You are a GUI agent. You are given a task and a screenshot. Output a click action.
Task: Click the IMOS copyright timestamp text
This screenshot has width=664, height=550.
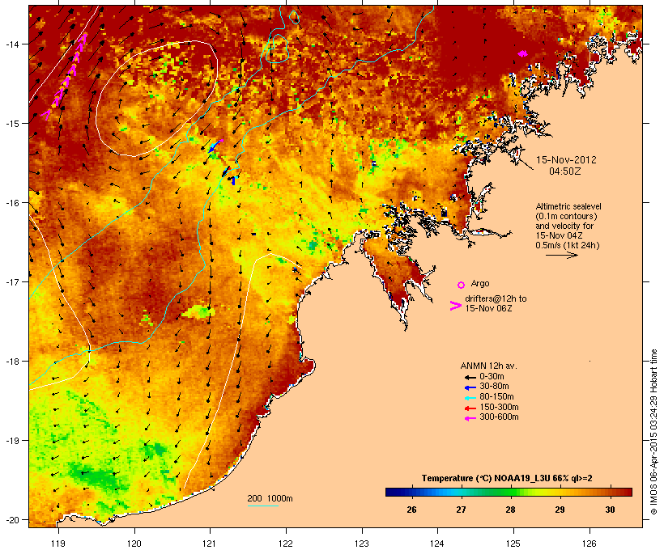[x=653, y=433]
